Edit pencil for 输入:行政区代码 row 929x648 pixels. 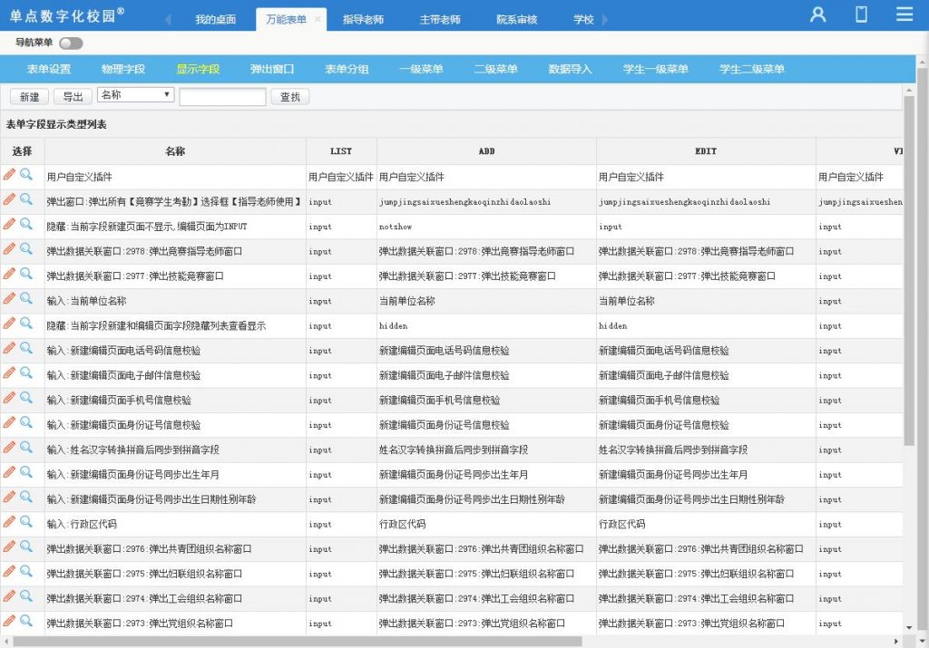pos(9,522)
